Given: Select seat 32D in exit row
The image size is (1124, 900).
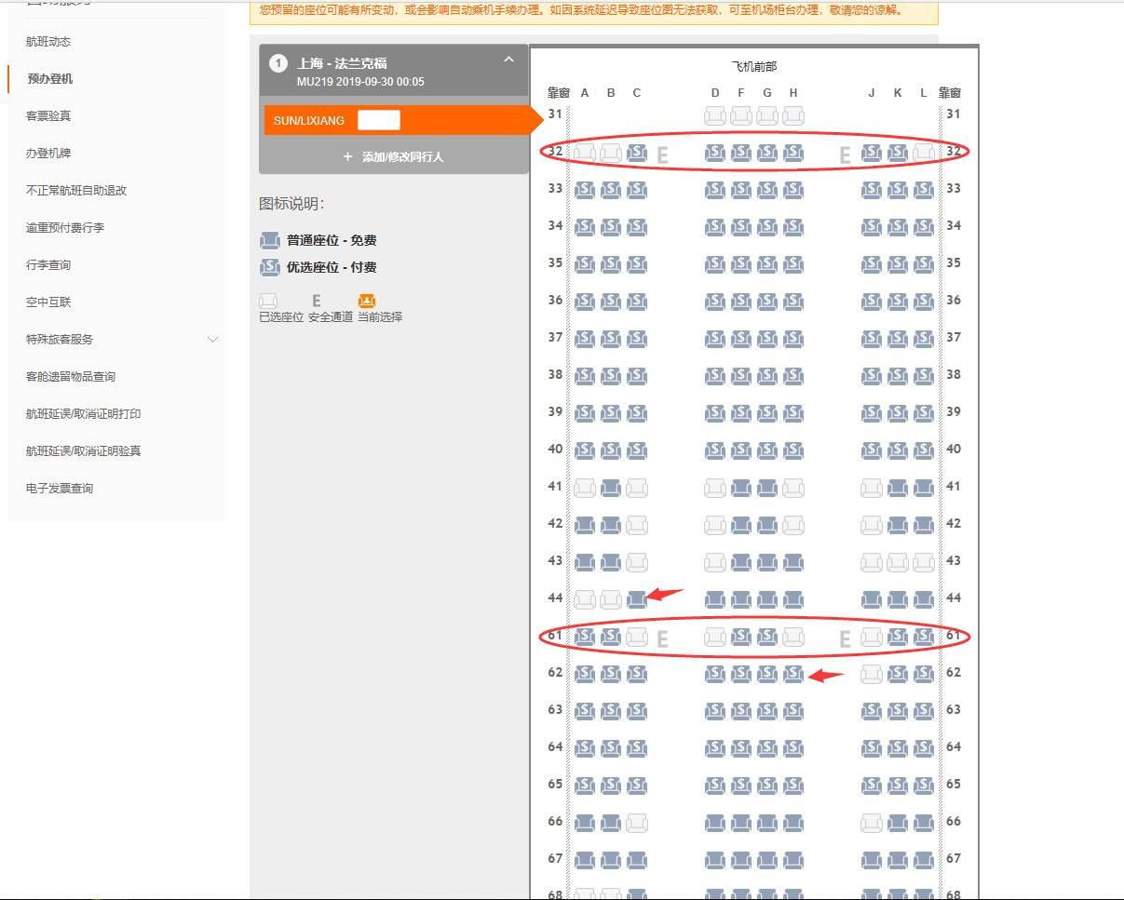Looking at the screenshot, I should point(715,153).
